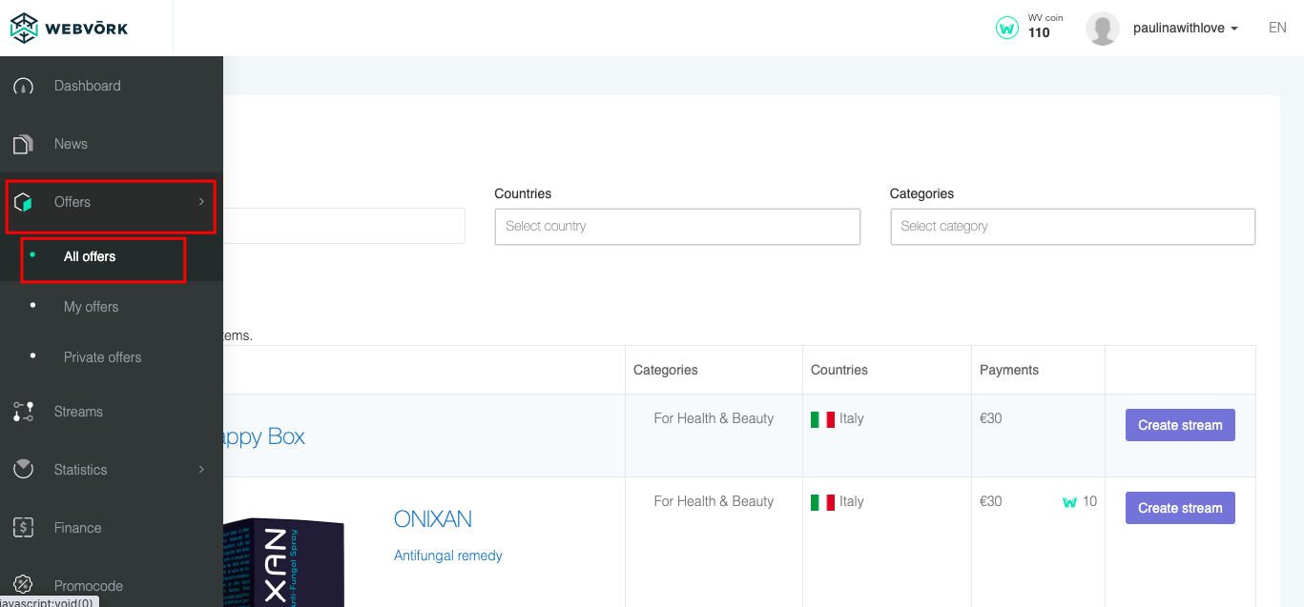
Task: Click the Streams nodes icon
Action: coord(23,412)
